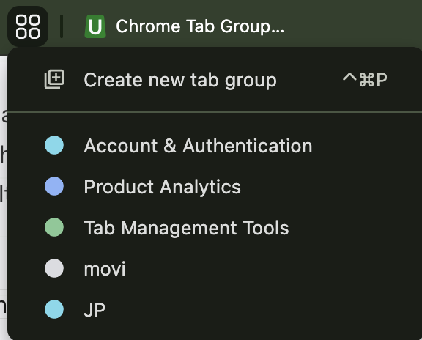
Task: Click the cyan dot beside JP
Action: pos(54,309)
